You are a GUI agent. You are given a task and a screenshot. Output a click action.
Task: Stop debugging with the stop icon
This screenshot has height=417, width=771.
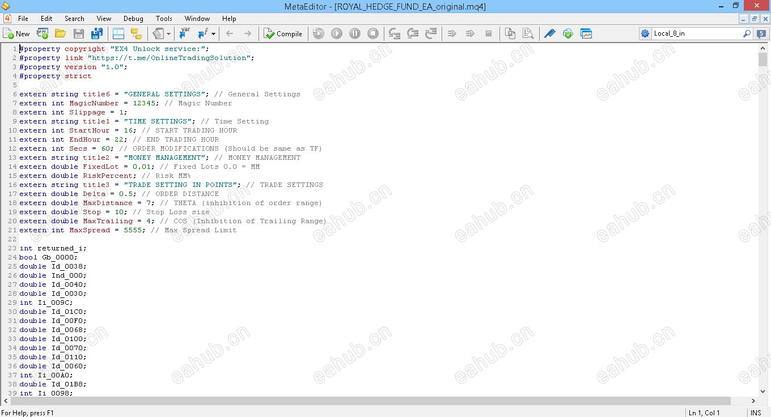tap(373, 33)
